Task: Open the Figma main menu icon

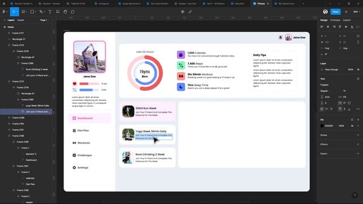Action: (x=5, y=12)
